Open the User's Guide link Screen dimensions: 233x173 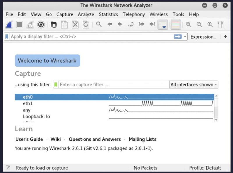pos(29,139)
